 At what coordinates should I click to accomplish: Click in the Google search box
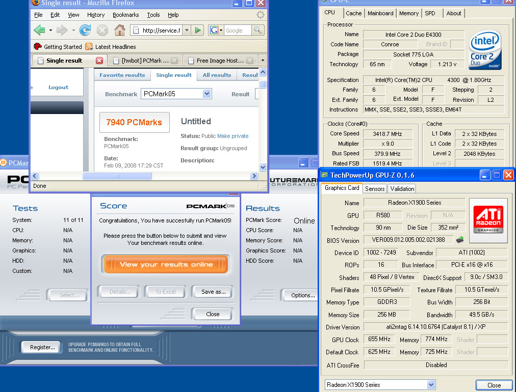tap(238, 30)
